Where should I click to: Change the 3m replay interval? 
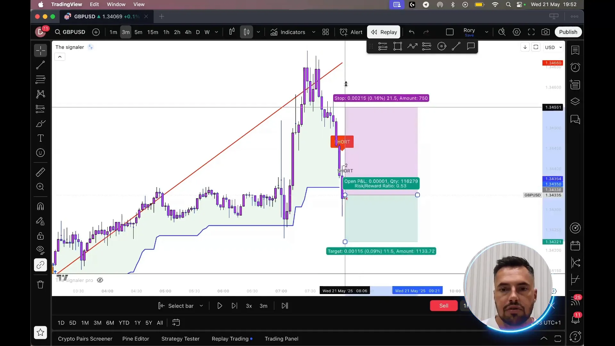point(263,306)
